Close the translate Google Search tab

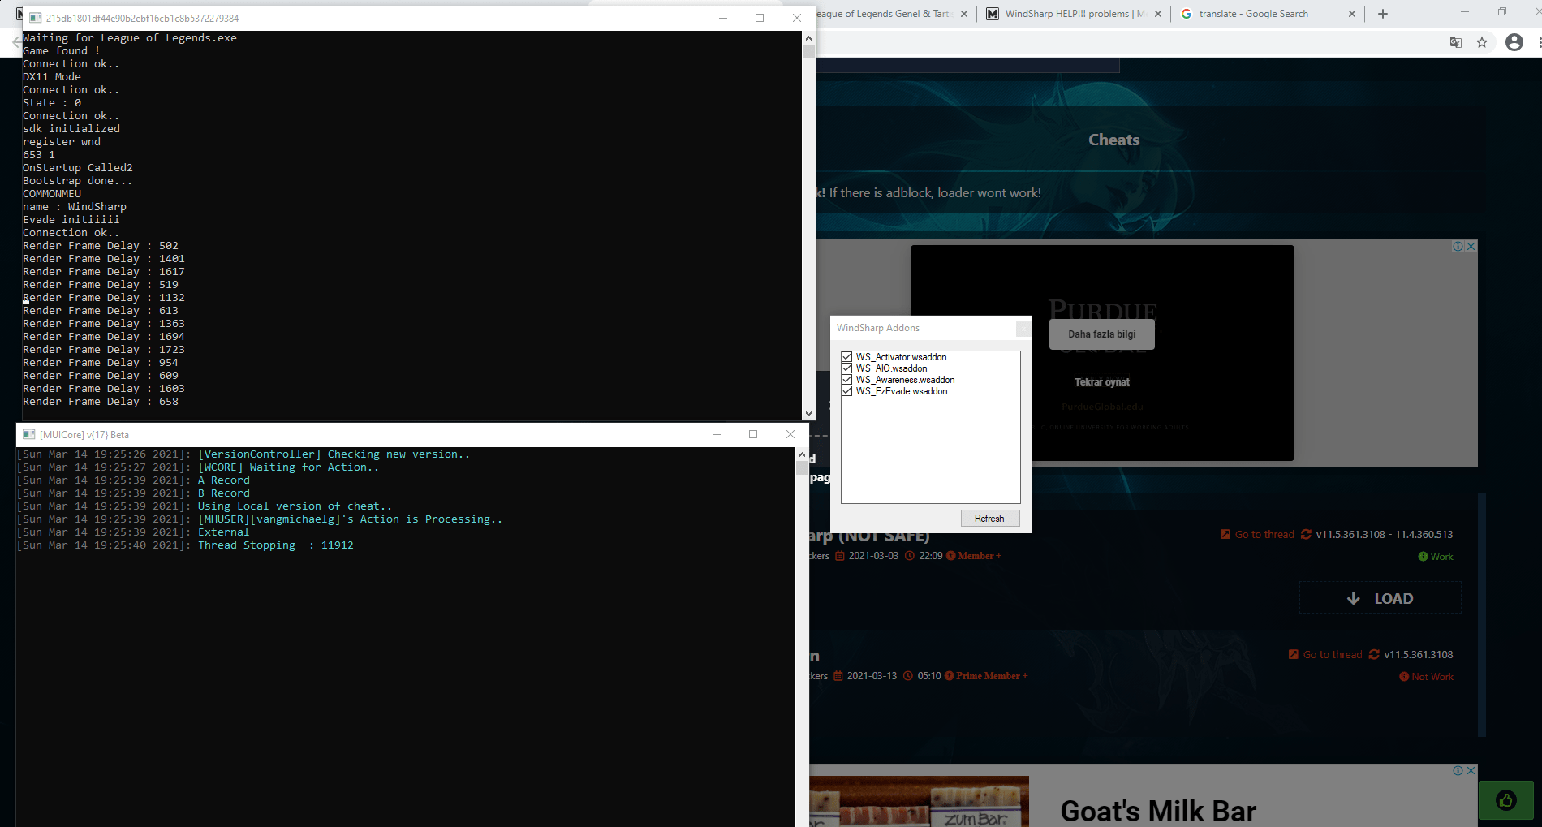1352,14
